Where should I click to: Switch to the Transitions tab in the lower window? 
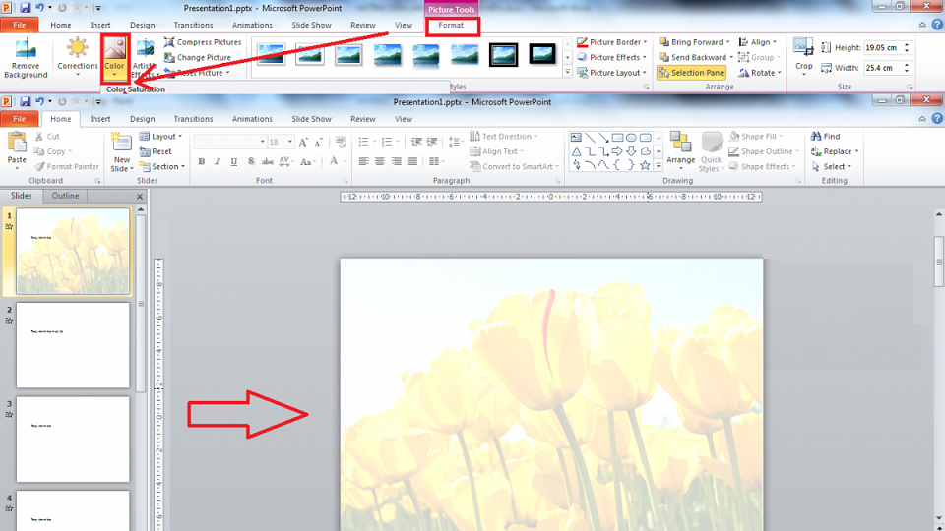(x=194, y=119)
